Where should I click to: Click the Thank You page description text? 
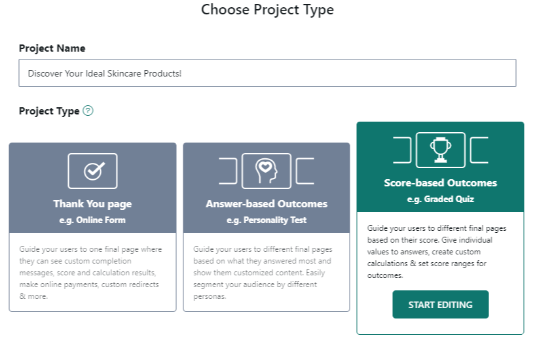[x=92, y=273]
